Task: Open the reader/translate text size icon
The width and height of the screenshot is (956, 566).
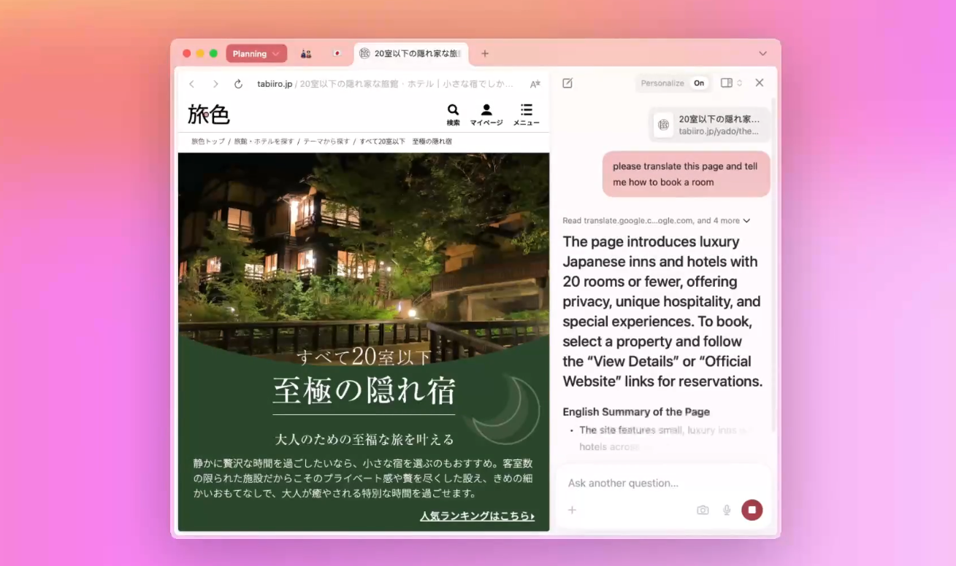Action: tap(535, 84)
